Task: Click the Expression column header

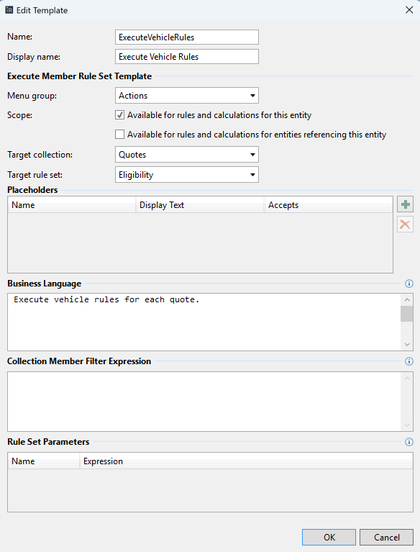Action: point(246,461)
